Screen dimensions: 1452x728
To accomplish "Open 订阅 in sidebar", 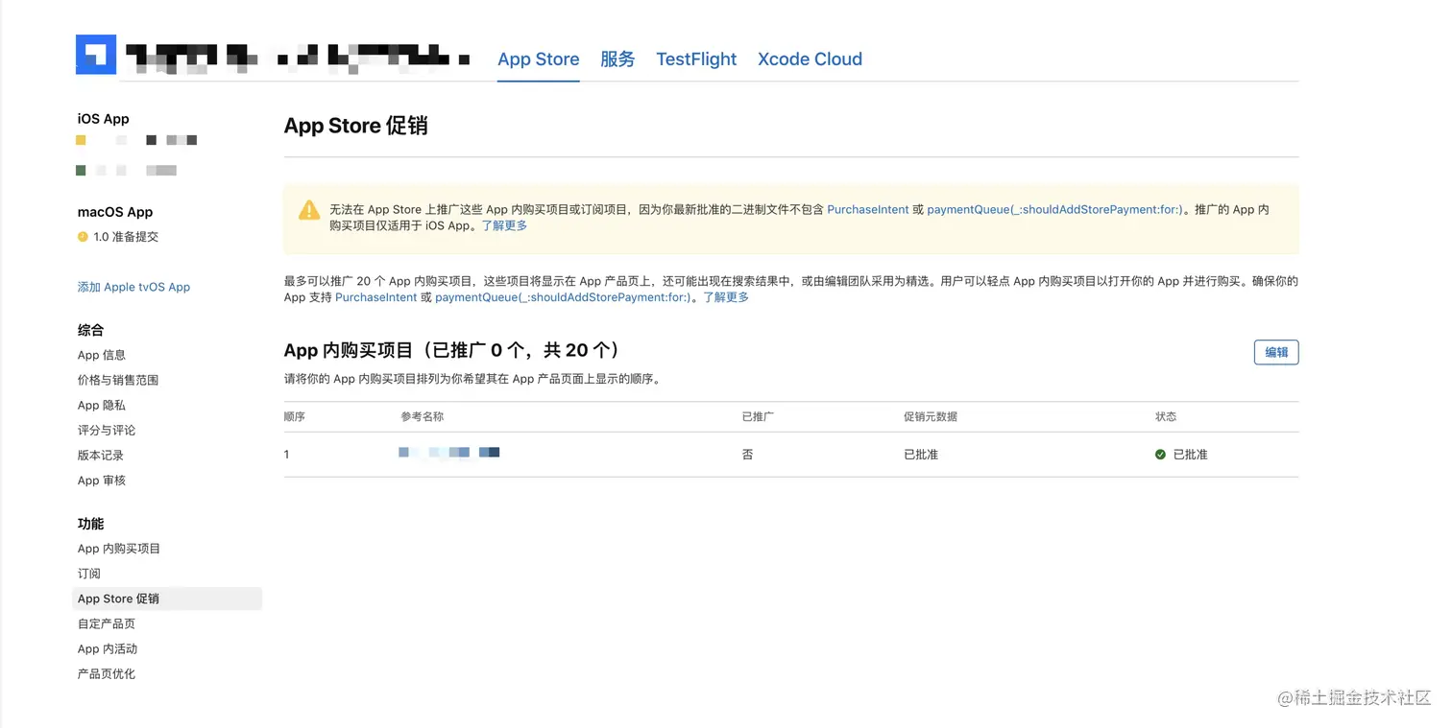I will pos(89,574).
